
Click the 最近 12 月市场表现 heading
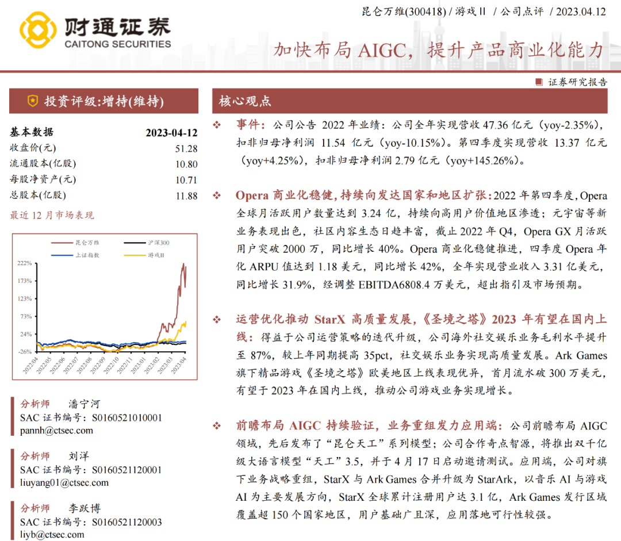click(52, 215)
